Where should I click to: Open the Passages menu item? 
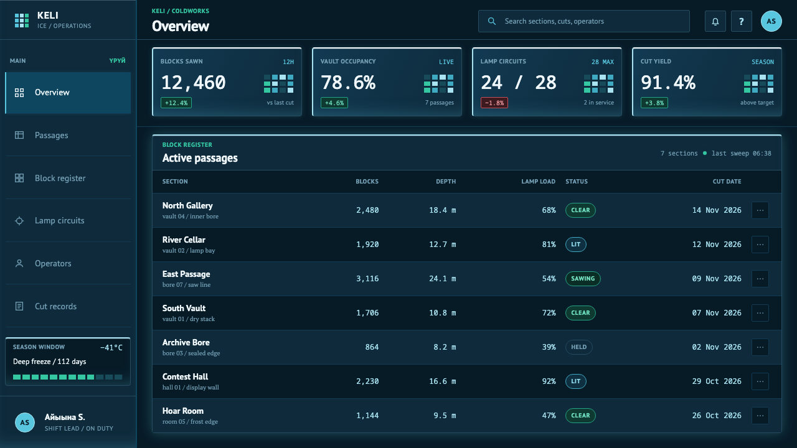point(68,135)
